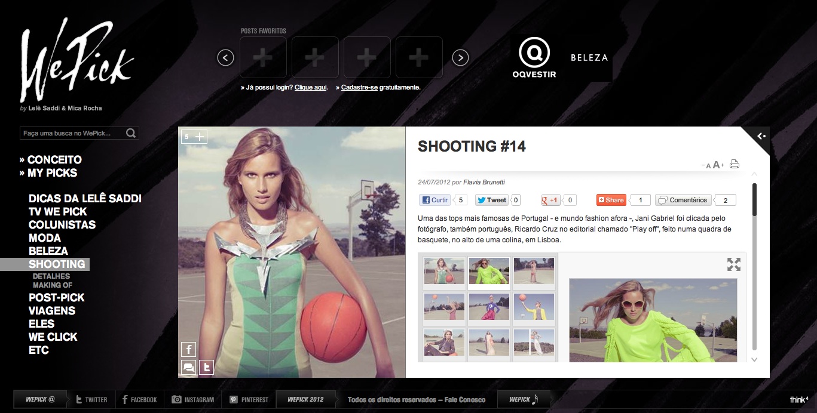Open the footer Instagram link

point(192,400)
